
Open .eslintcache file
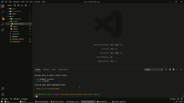(x=16, y=34)
